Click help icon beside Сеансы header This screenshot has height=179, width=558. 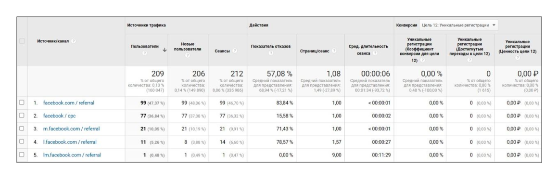tap(235, 51)
